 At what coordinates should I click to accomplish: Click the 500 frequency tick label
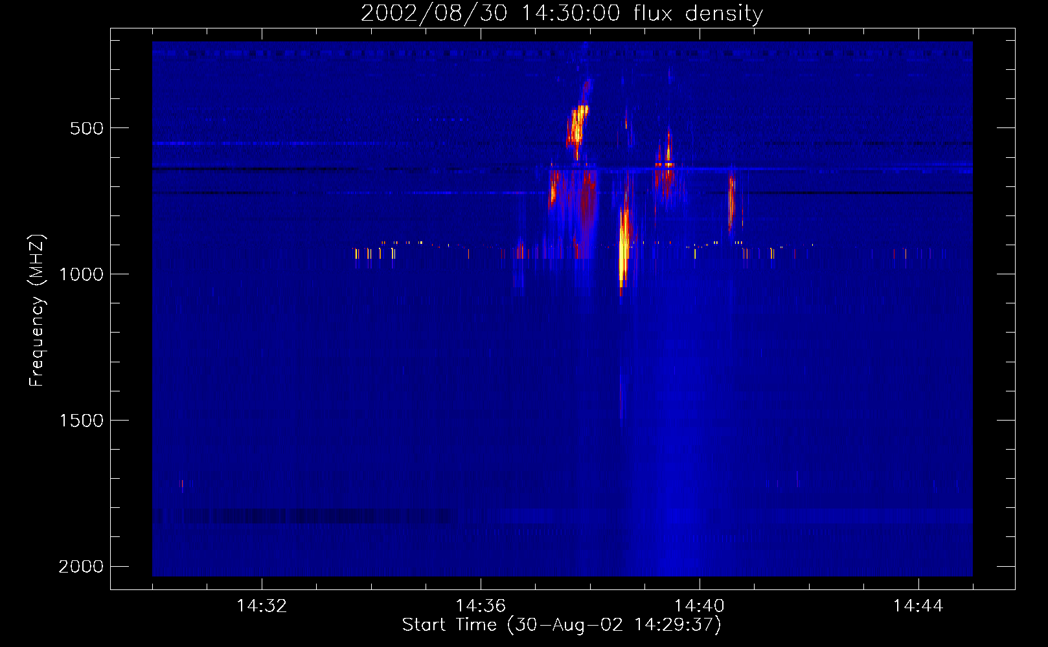[87, 128]
